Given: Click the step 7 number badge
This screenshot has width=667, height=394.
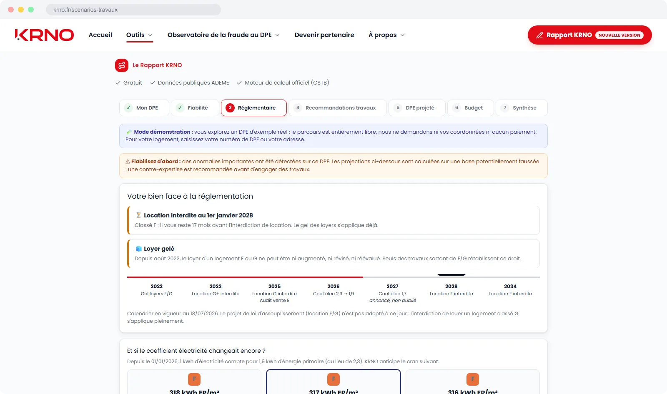Looking at the screenshot, I should click(505, 108).
